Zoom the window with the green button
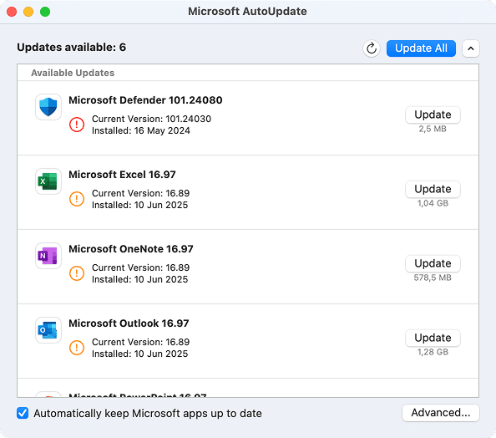This screenshot has height=438, width=496. [x=45, y=12]
